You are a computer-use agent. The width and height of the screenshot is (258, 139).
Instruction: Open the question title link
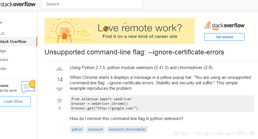click(x=134, y=52)
